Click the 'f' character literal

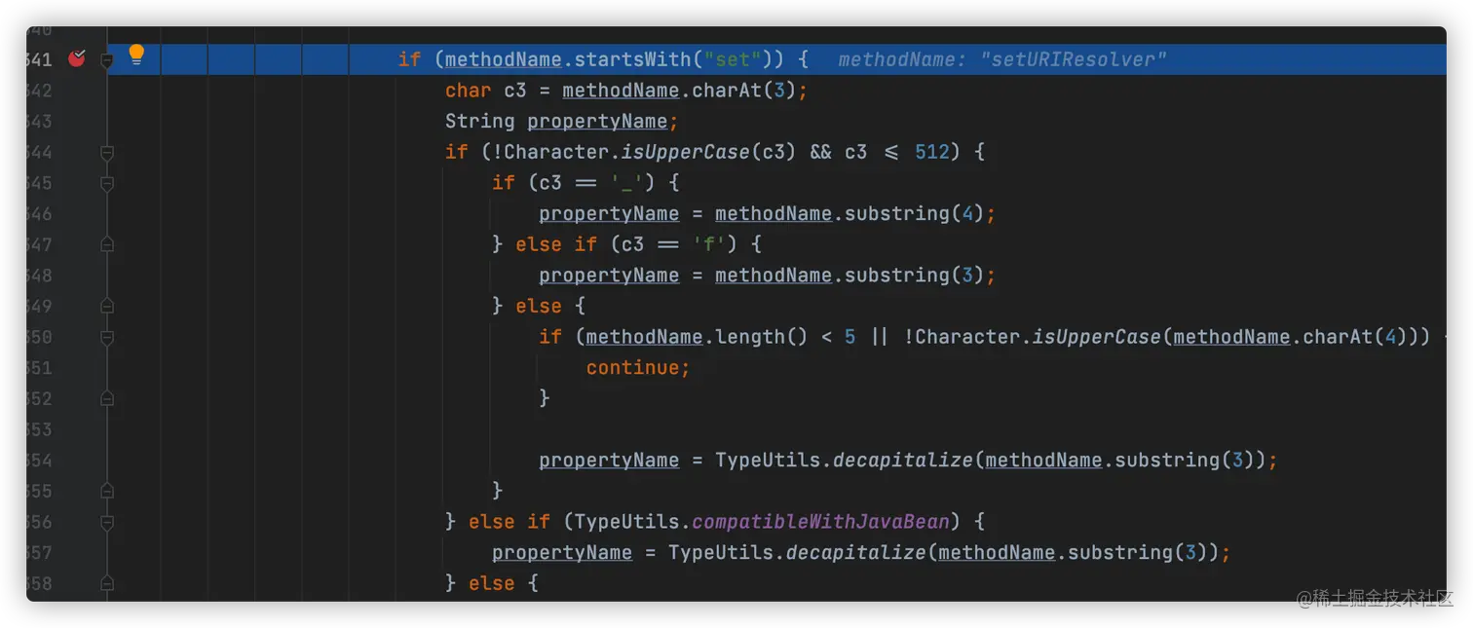(709, 244)
